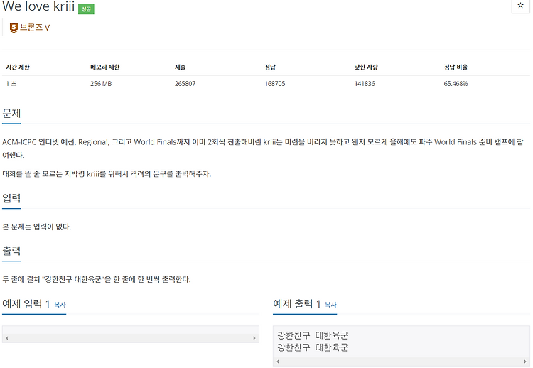Click the 시간 제한 column header
This screenshot has width=533, height=368.
(x=18, y=67)
